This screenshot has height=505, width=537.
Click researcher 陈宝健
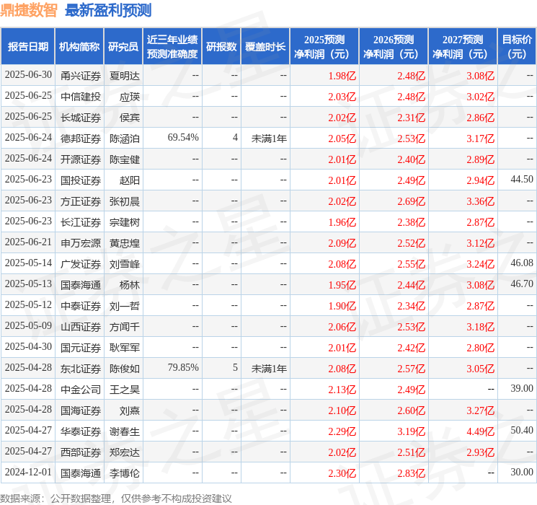[124, 159]
